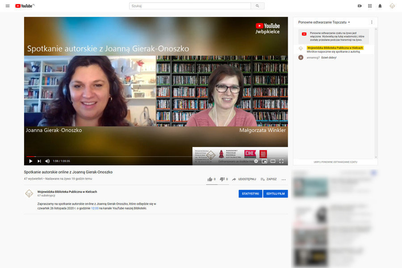
Task: Play the video
Action: (x=31, y=161)
